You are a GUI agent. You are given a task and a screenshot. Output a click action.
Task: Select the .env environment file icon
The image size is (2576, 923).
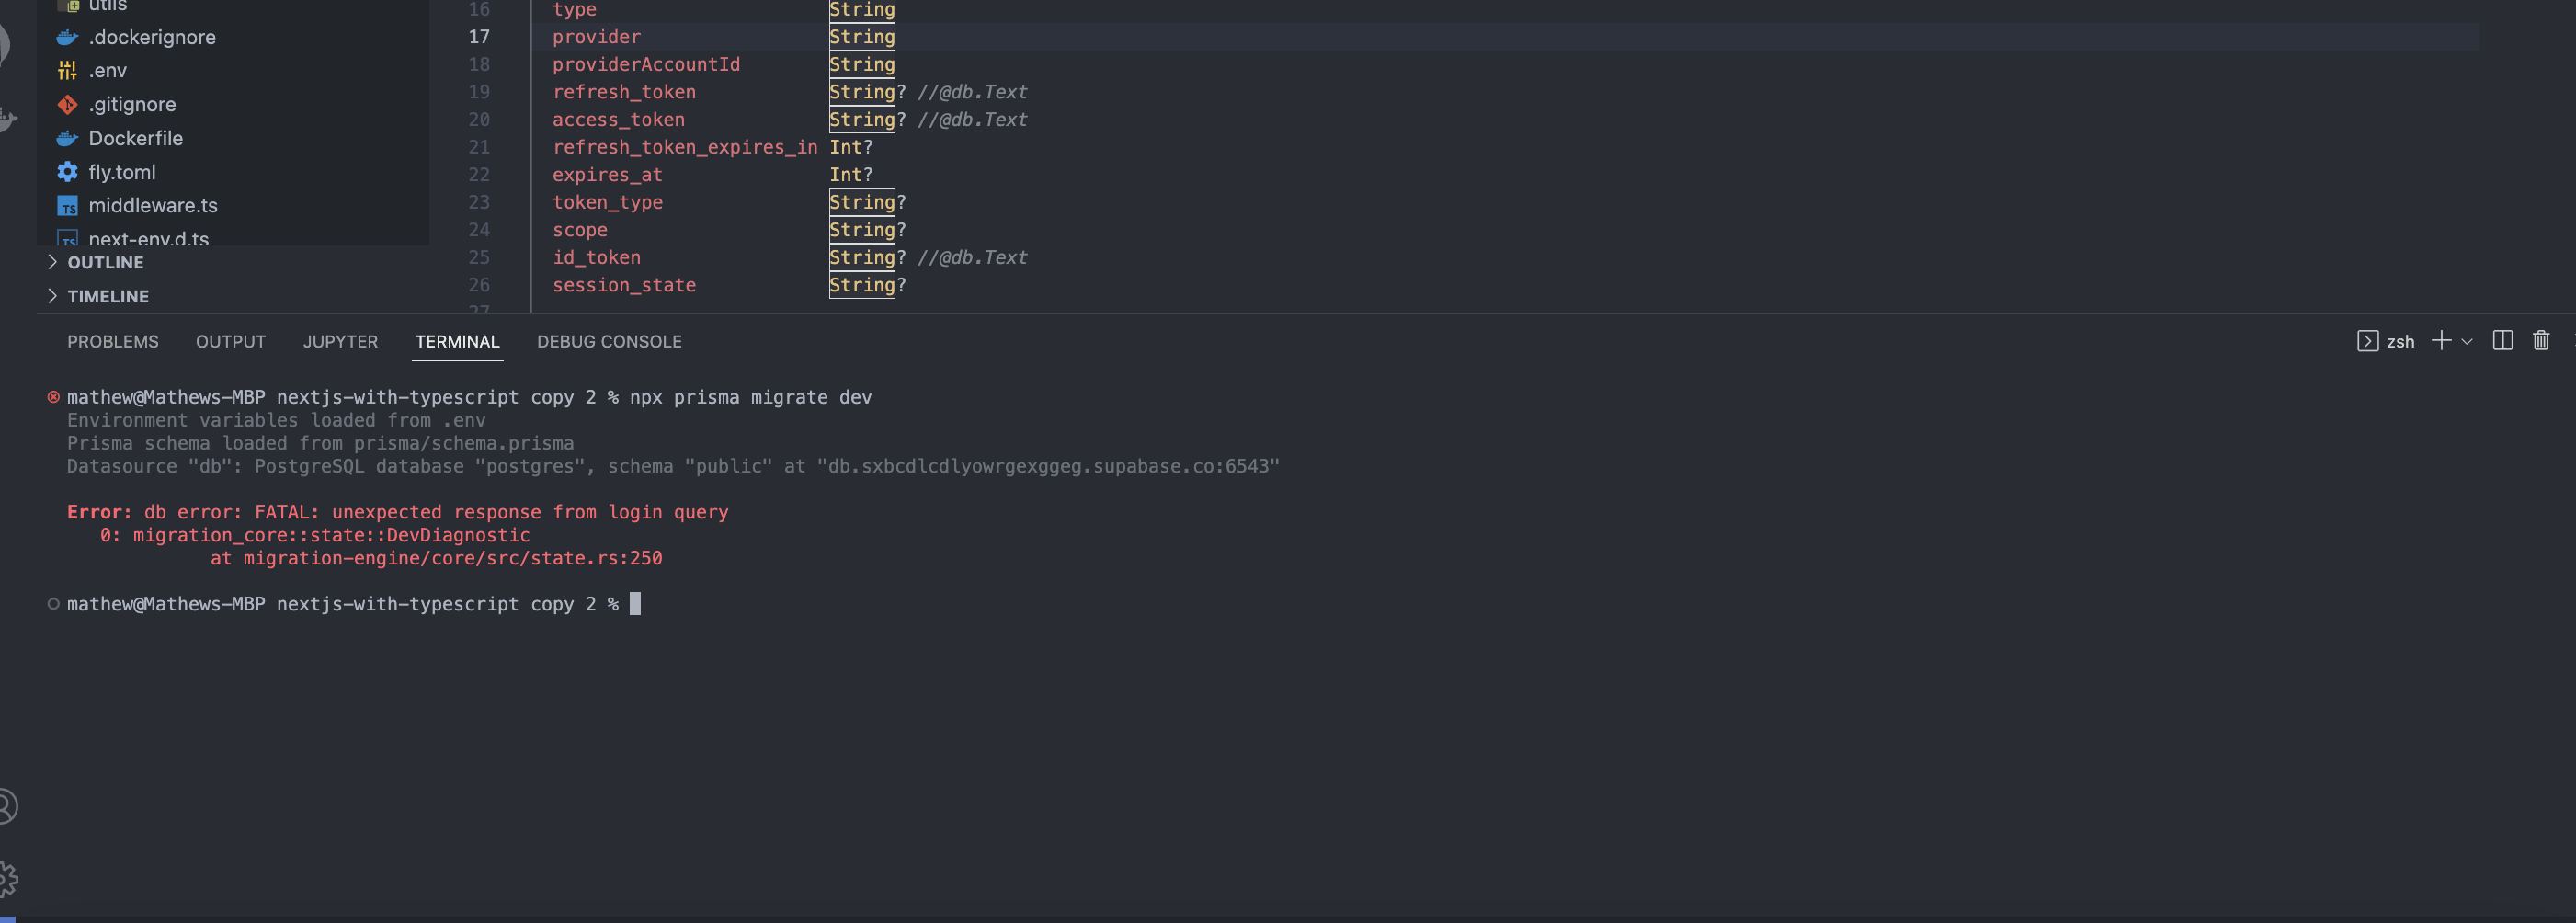66,70
